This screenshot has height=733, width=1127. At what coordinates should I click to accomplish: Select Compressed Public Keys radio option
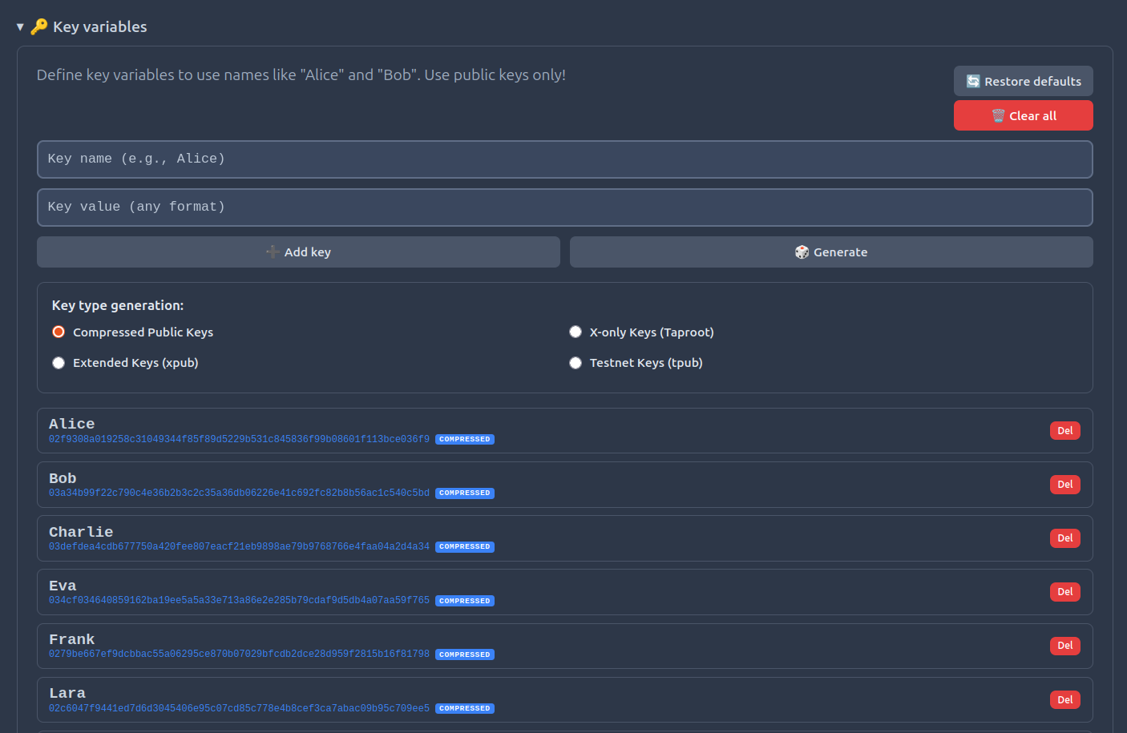click(x=59, y=332)
